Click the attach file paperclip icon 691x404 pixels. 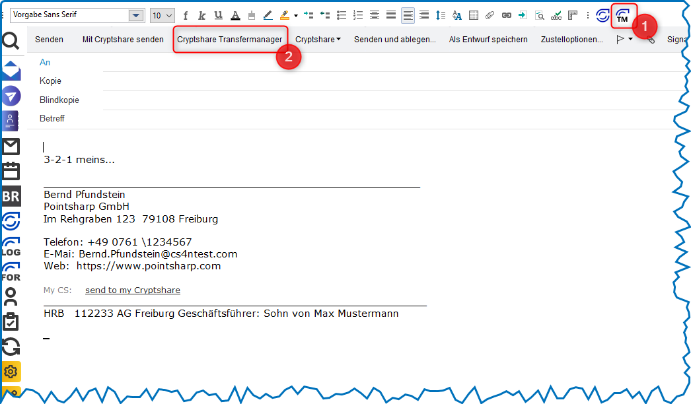pos(490,15)
